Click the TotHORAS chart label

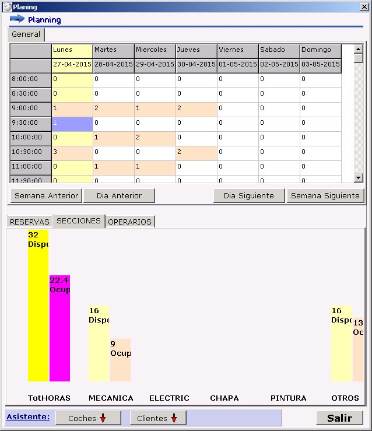tap(49, 398)
